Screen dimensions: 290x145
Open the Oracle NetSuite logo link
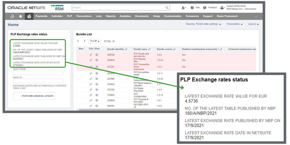click(27, 8)
